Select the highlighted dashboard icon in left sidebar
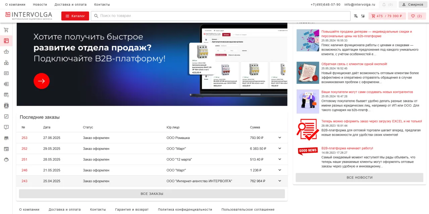 pos(6,40)
